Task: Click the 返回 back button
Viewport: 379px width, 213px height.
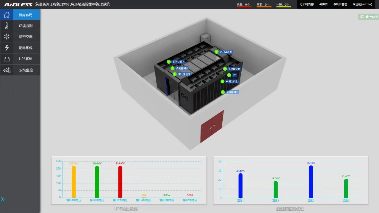Action: [374, 17]
